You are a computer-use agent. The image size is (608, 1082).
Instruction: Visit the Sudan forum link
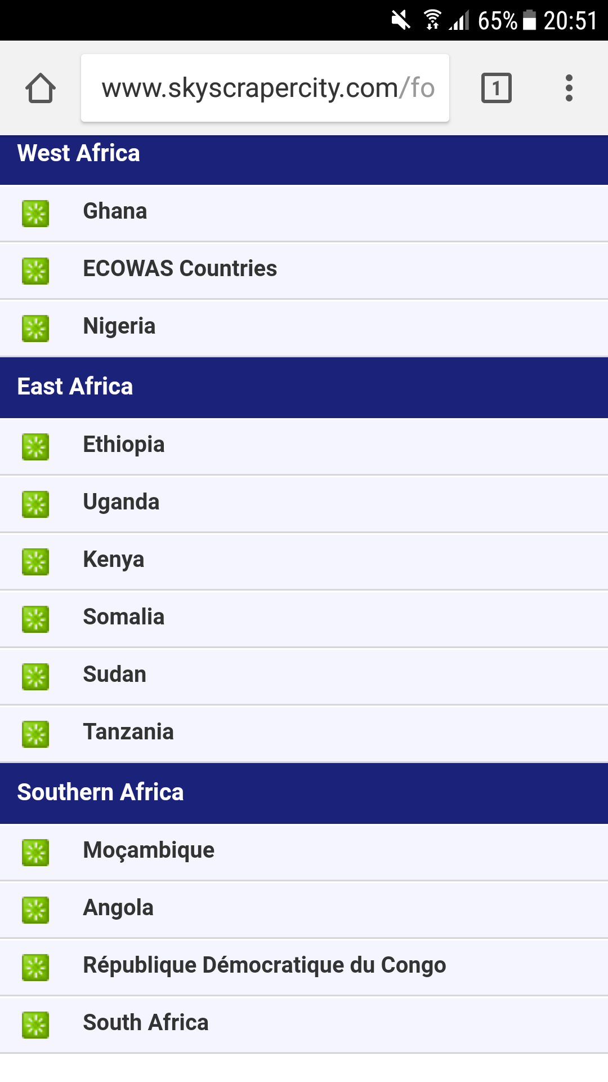(114, 675)
